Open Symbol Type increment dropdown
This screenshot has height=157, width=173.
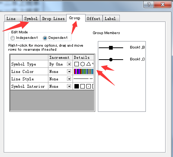pyautogui.click(x=69, y=64)
